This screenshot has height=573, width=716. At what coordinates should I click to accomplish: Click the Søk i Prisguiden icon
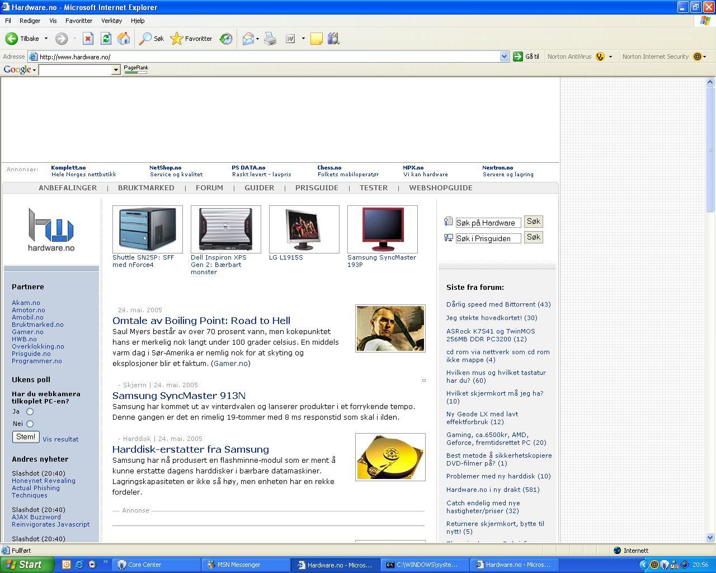click(448, 237)
